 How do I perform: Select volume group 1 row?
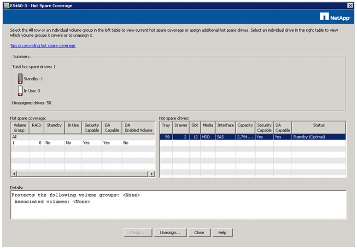pyautogui.click(x=83, y=143)
